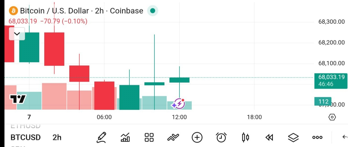348x147 pixels.
Task: Select the drawing pencil tool
Action: (101, 137)
